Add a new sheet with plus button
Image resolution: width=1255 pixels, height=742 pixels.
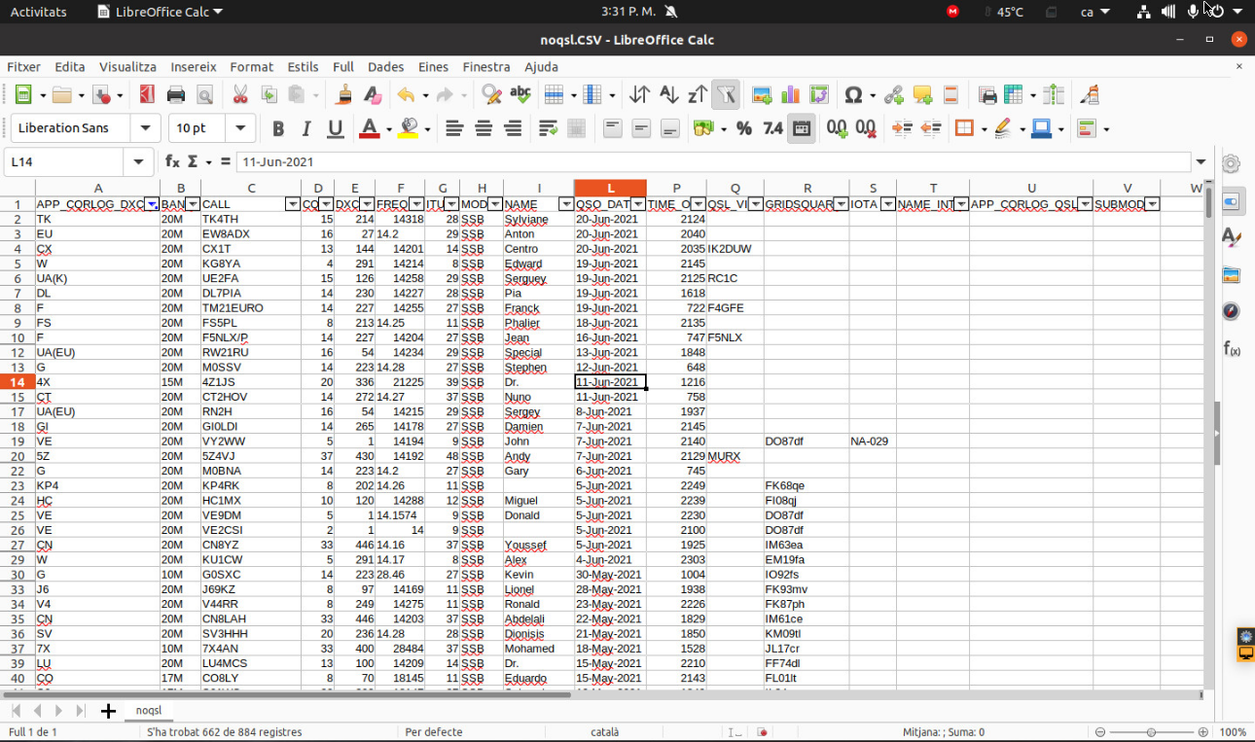point(108,711)
